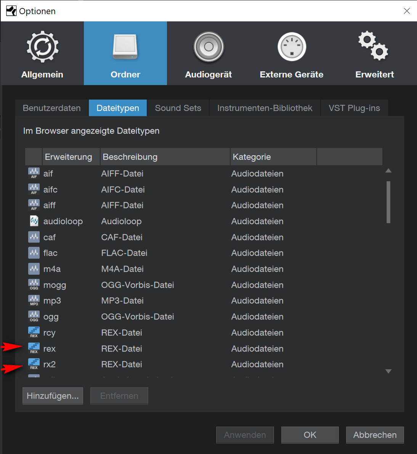Select the aif extension entry

[x=48, y=174]
